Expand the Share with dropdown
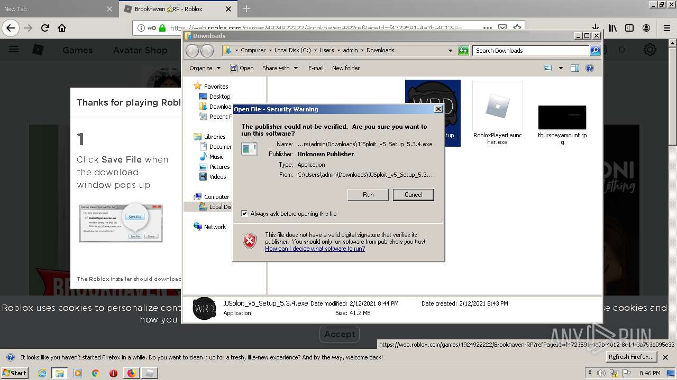This screenshot has height=380, width=677. point(280,68)
